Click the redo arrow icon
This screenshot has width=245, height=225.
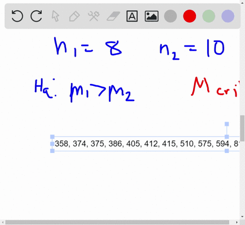pos(36,16)
